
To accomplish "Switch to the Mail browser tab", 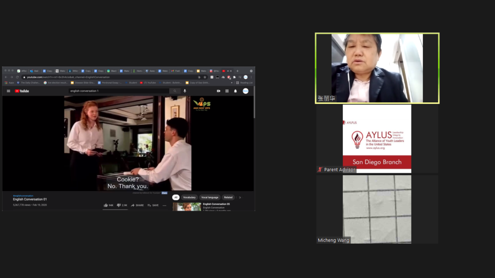I will pyautogui.click(x=34, y=71).
